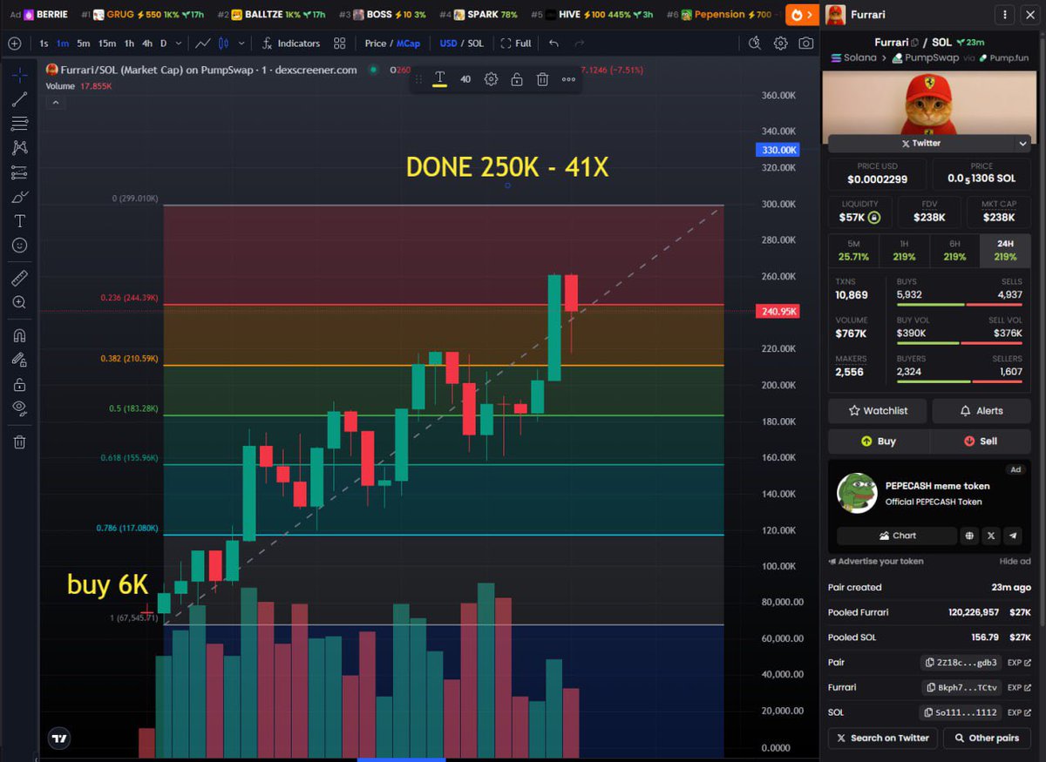Viewport: 1046px width, 762px height.
Task: Activate the zoom in tool
Action: pos(19,302)
